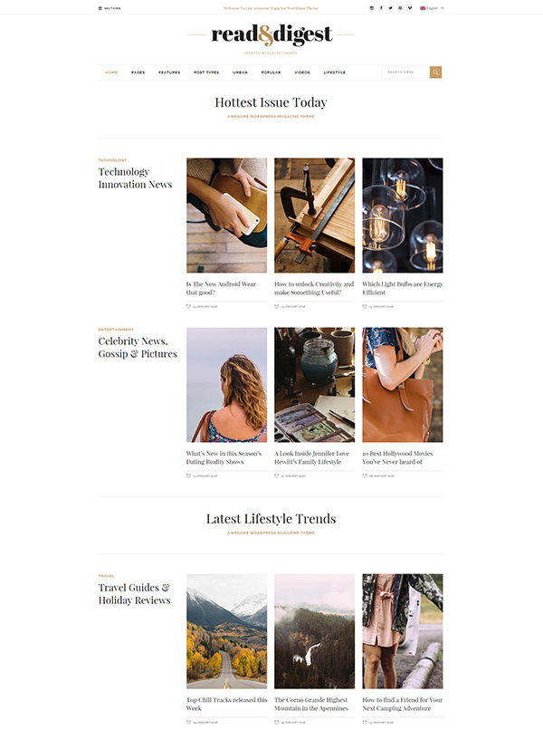Open the 'Celebrity News, Gossip & Pictures' heading
The width and height of the screenshot is (543, 730).
tap(138, 347)
